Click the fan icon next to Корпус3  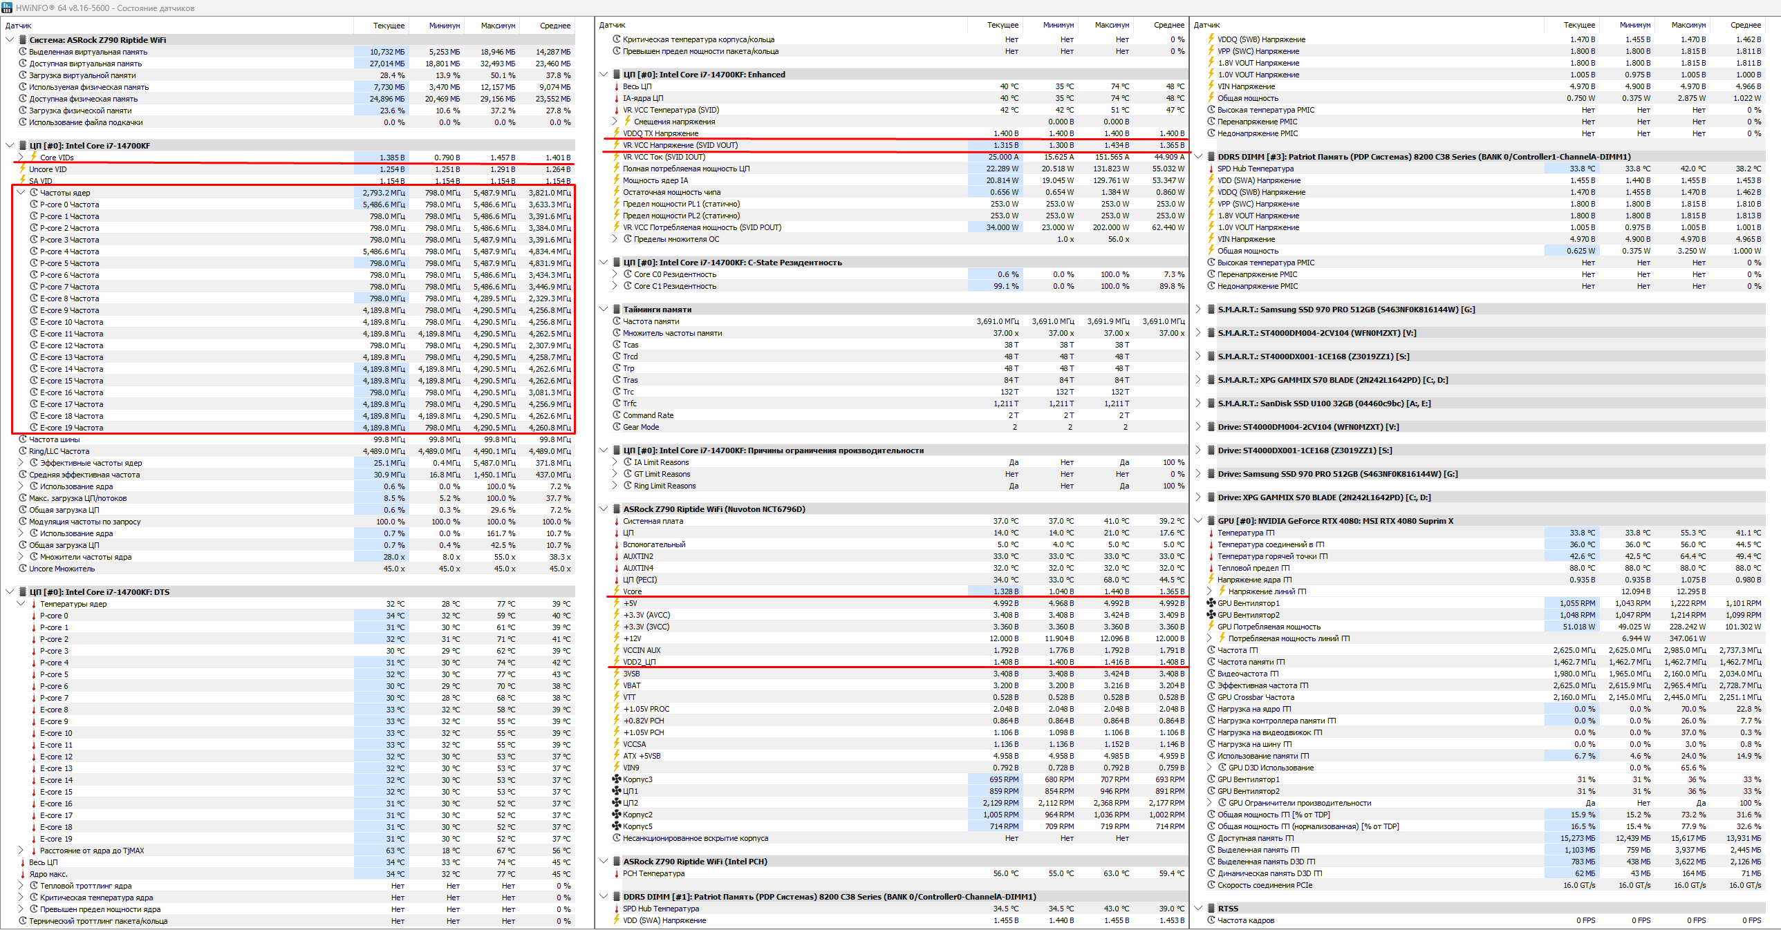(616, 779)
